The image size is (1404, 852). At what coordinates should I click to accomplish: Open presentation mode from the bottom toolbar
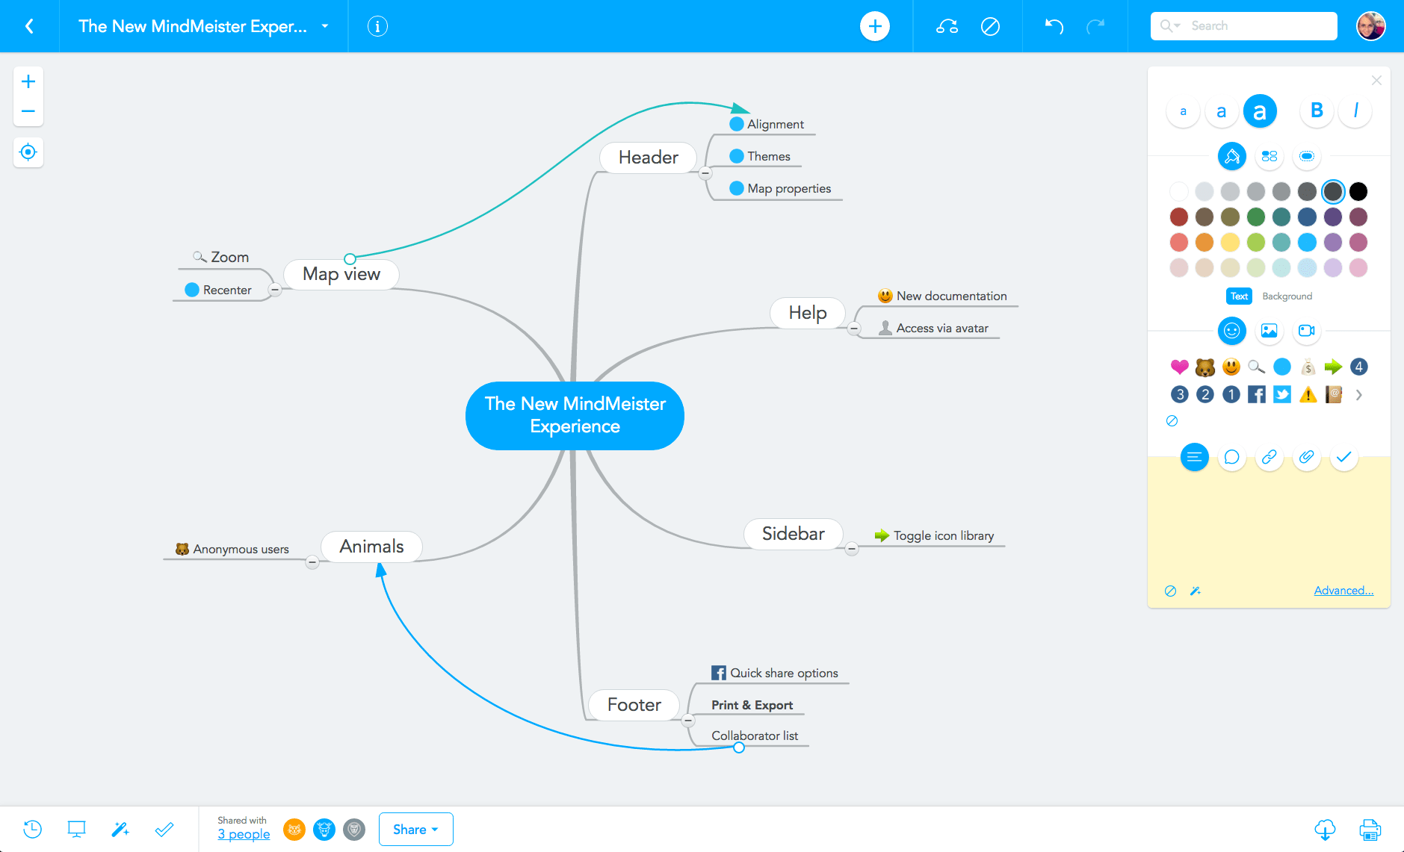pyautogui.click(x=76, y=829)
